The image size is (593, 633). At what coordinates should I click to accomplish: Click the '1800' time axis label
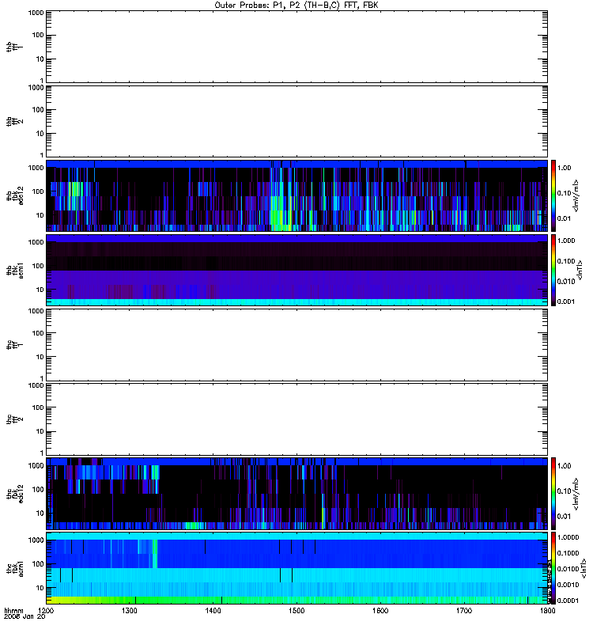pos(547,611)
